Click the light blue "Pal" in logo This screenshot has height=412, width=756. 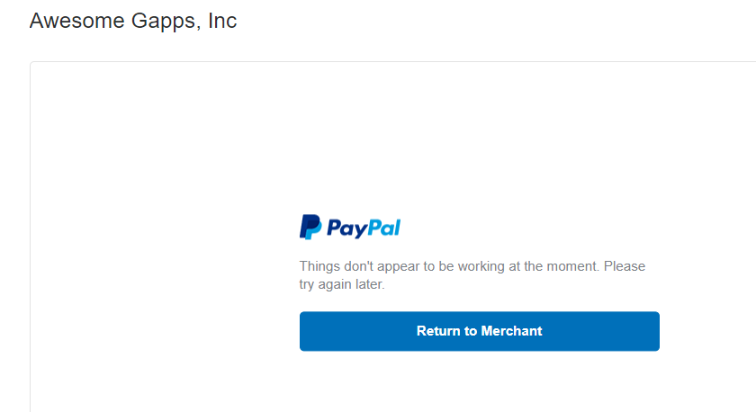click(x=384, y=228)
